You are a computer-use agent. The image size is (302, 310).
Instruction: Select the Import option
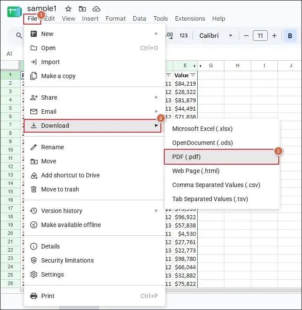click(x=95, y=62)
